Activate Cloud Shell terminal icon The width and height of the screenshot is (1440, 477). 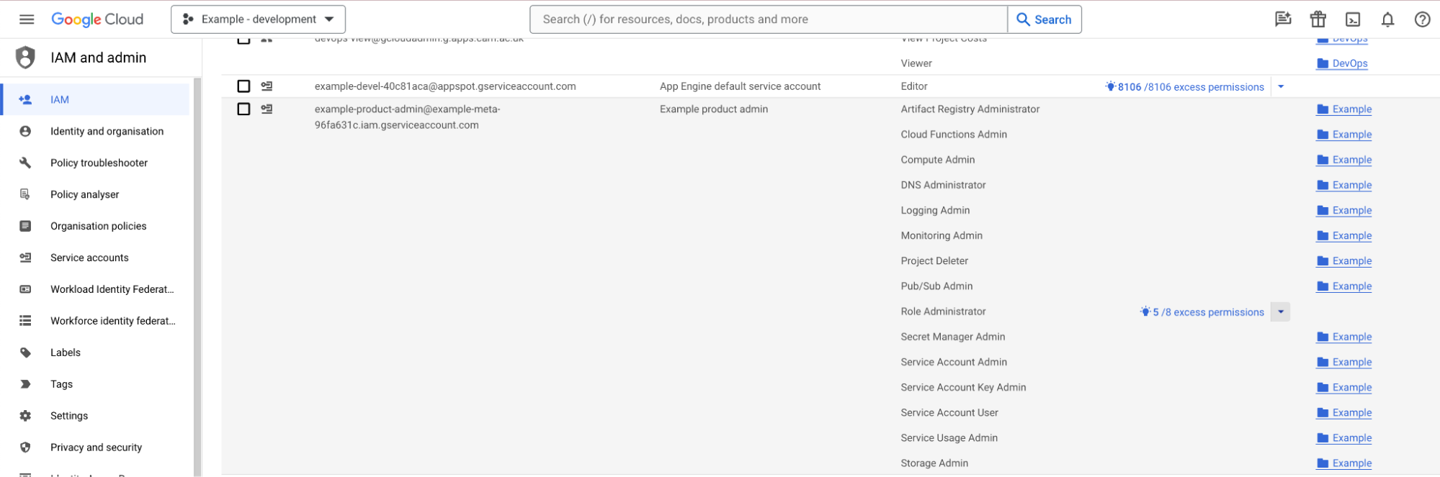click(1353, 19)
